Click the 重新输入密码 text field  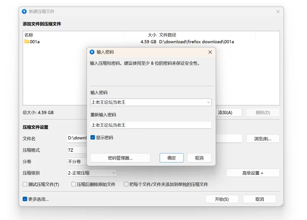(150, 125)
